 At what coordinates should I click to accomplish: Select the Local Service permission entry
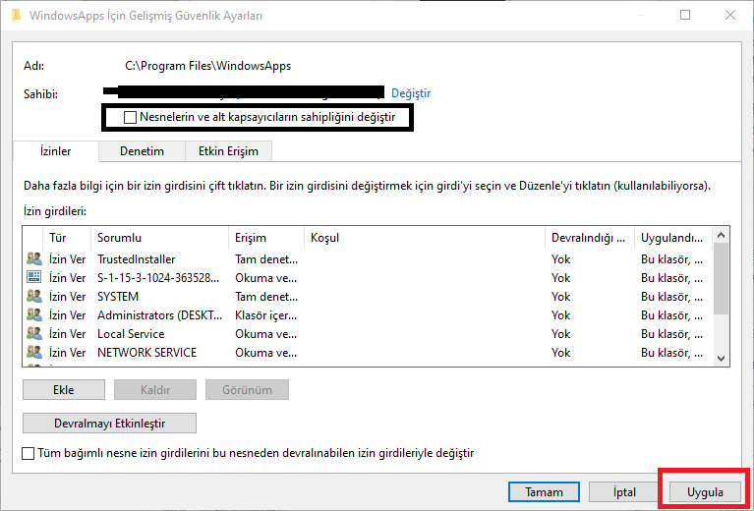click(368, 334)
